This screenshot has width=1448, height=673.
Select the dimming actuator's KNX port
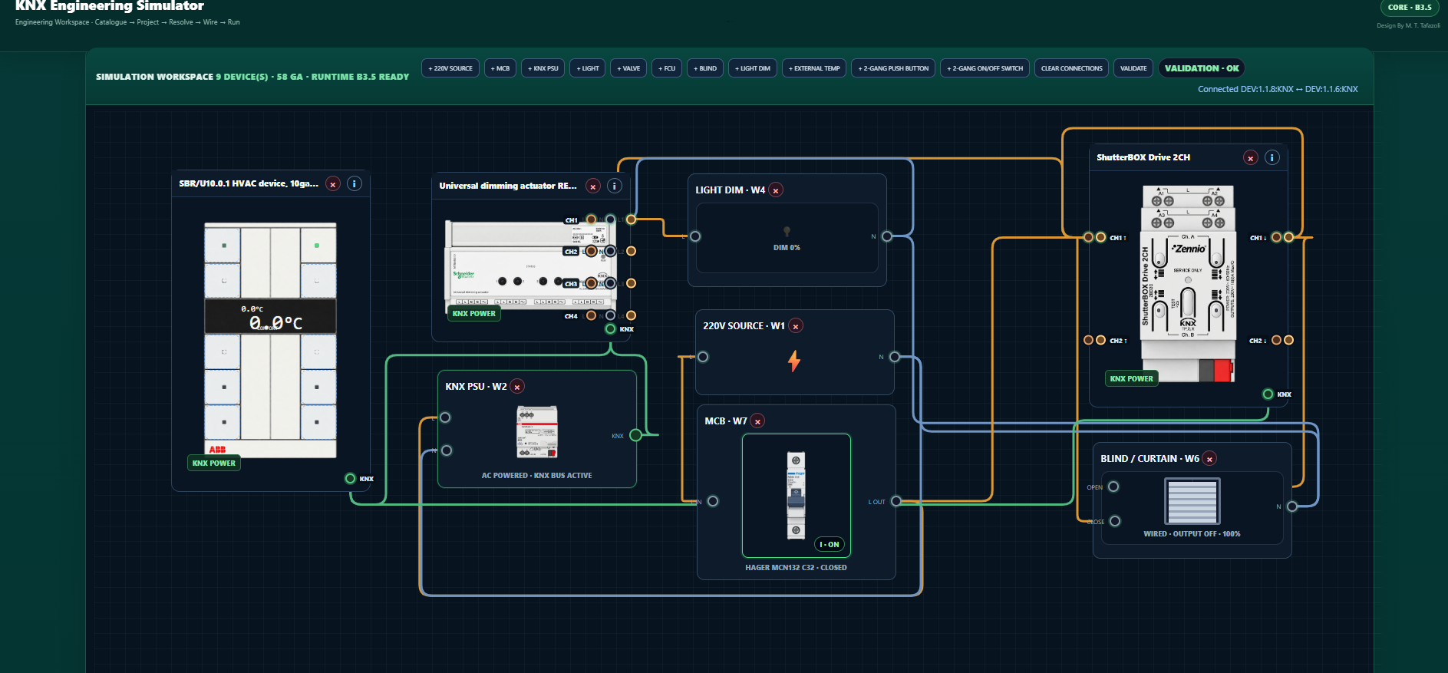(x=611, y=329)
